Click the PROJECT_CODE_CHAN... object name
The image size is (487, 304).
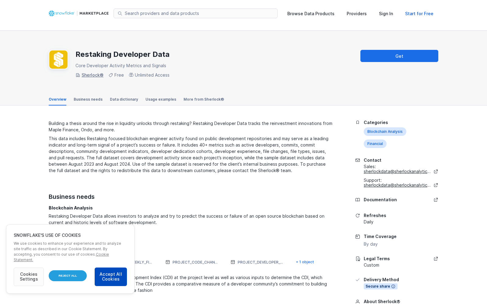(195, 262)
